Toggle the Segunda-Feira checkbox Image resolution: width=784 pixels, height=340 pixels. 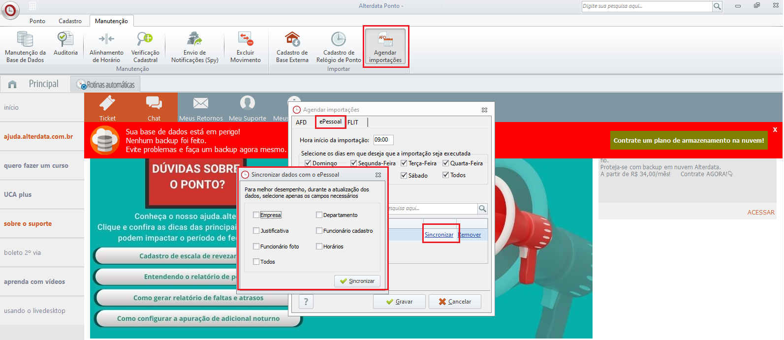point(353,163)
